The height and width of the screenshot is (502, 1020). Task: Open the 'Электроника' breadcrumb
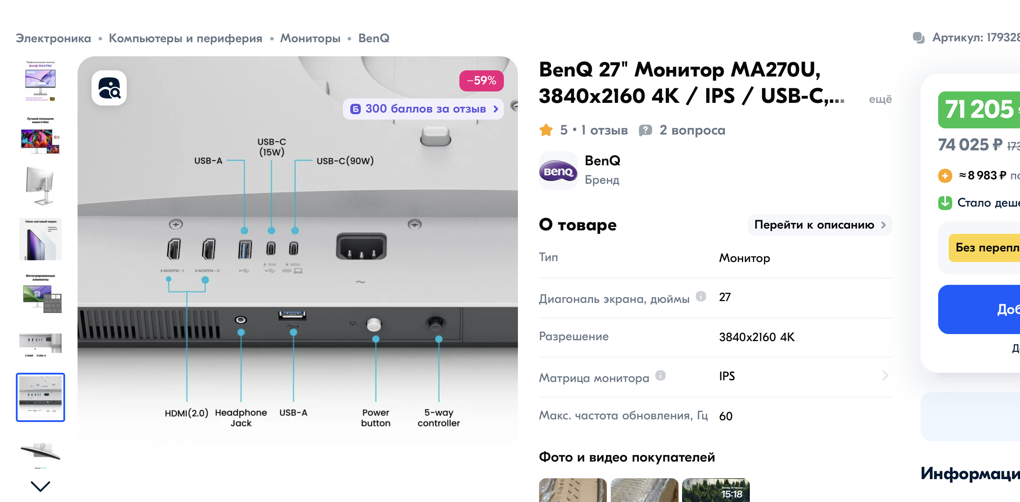pyautogui.click(x=53, y=38)
